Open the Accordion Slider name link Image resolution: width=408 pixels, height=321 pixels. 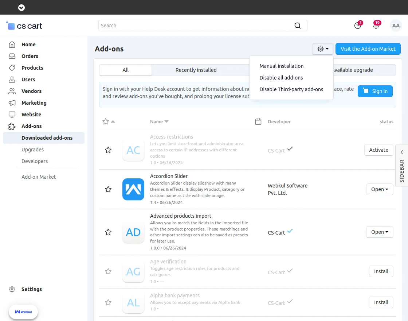(169, 176)
